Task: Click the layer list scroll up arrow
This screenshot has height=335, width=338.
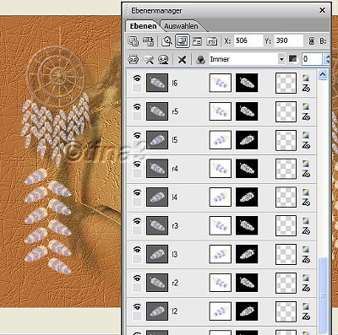Action: (x=323, y=74)
